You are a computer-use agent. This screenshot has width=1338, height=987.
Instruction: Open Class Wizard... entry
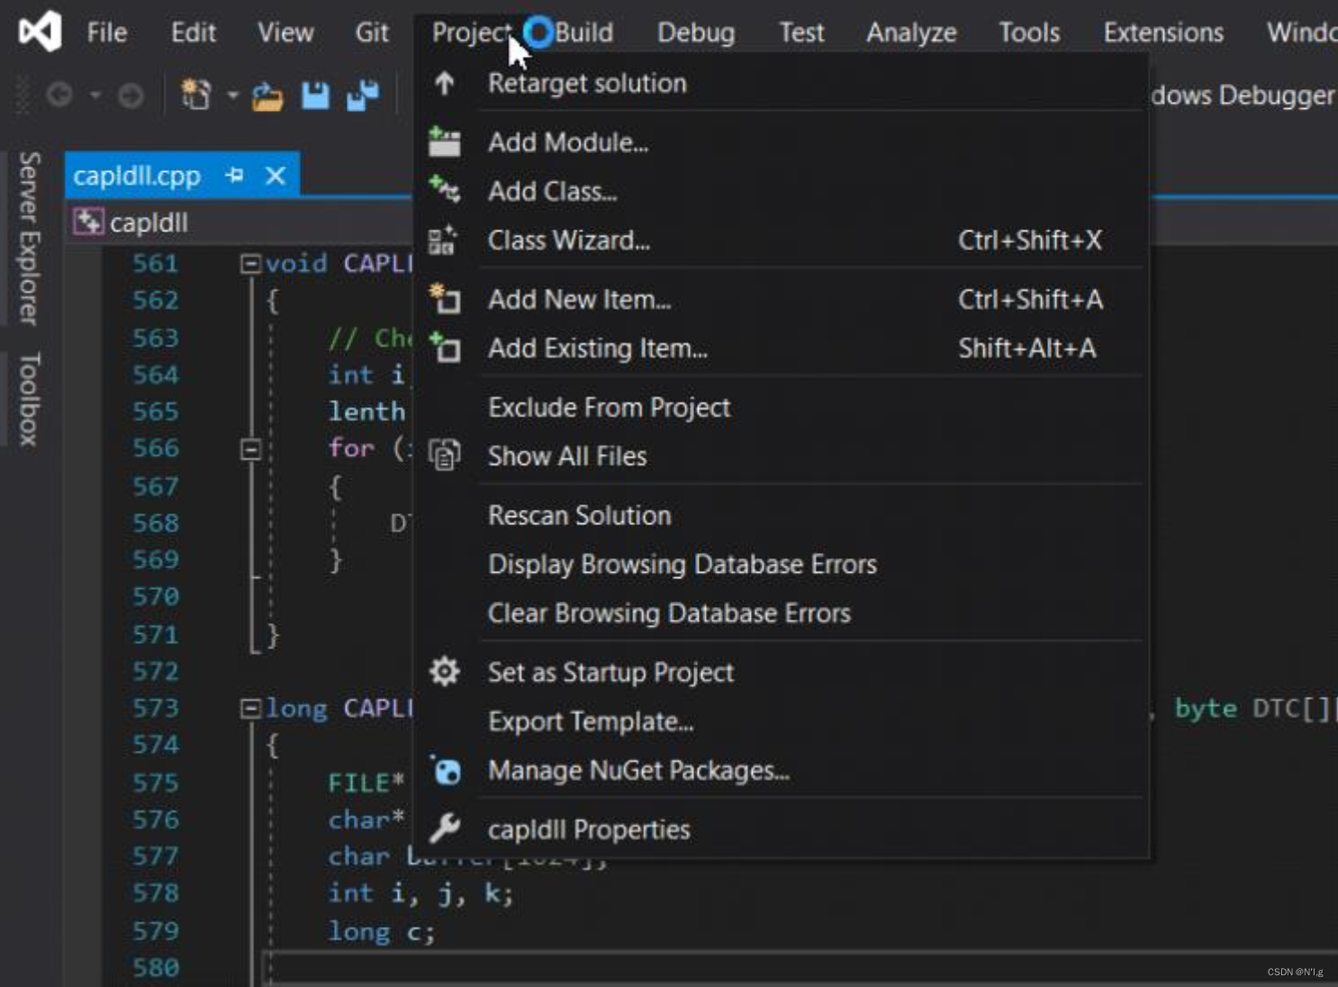(781, 240)
